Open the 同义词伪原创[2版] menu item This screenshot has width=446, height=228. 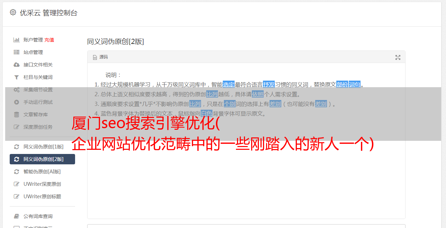42,159
